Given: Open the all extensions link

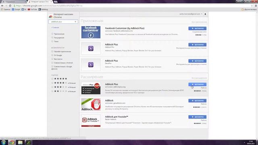Looking at the screenshot, I should coord(199,78).
